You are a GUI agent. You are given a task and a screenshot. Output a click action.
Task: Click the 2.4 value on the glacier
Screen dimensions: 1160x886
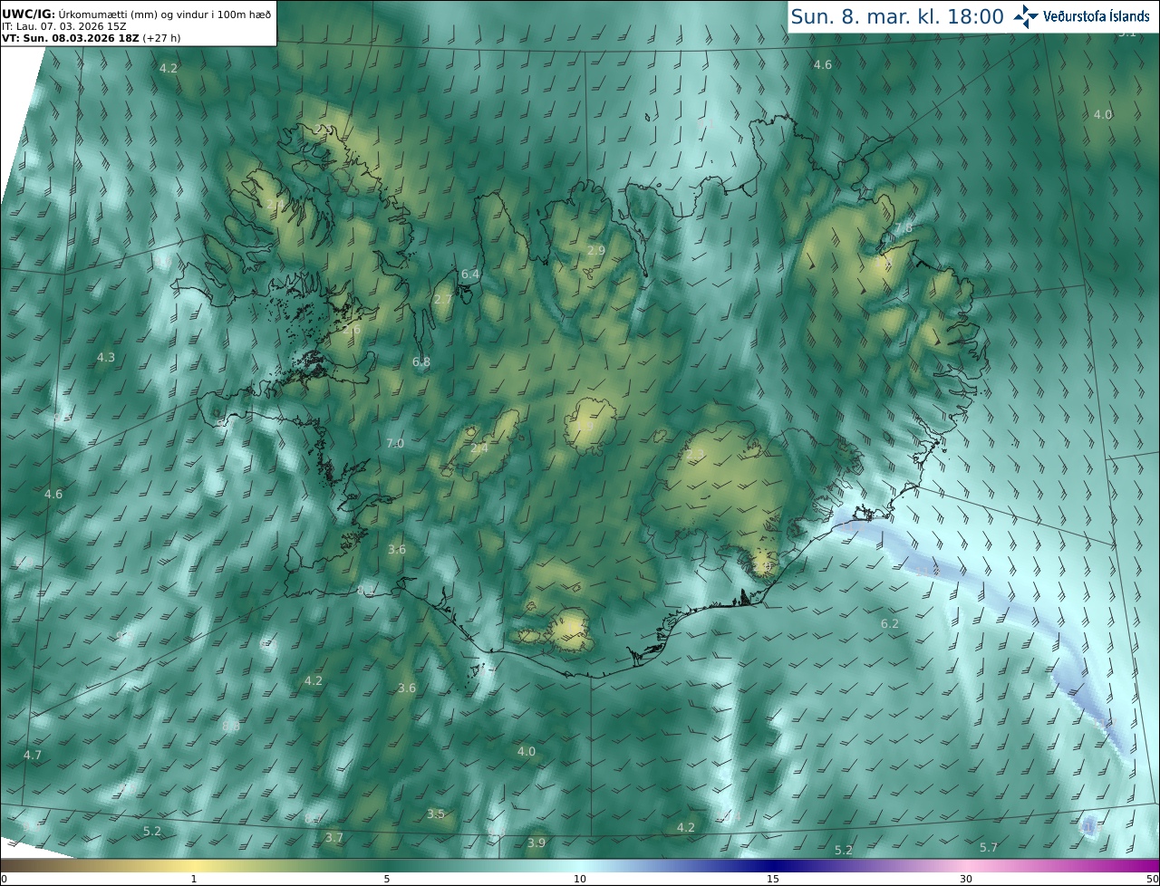point(479,448)
